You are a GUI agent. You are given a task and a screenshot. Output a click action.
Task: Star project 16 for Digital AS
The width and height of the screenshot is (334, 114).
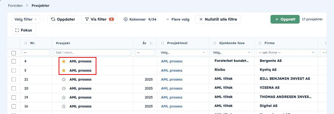[x=64, y=106]
